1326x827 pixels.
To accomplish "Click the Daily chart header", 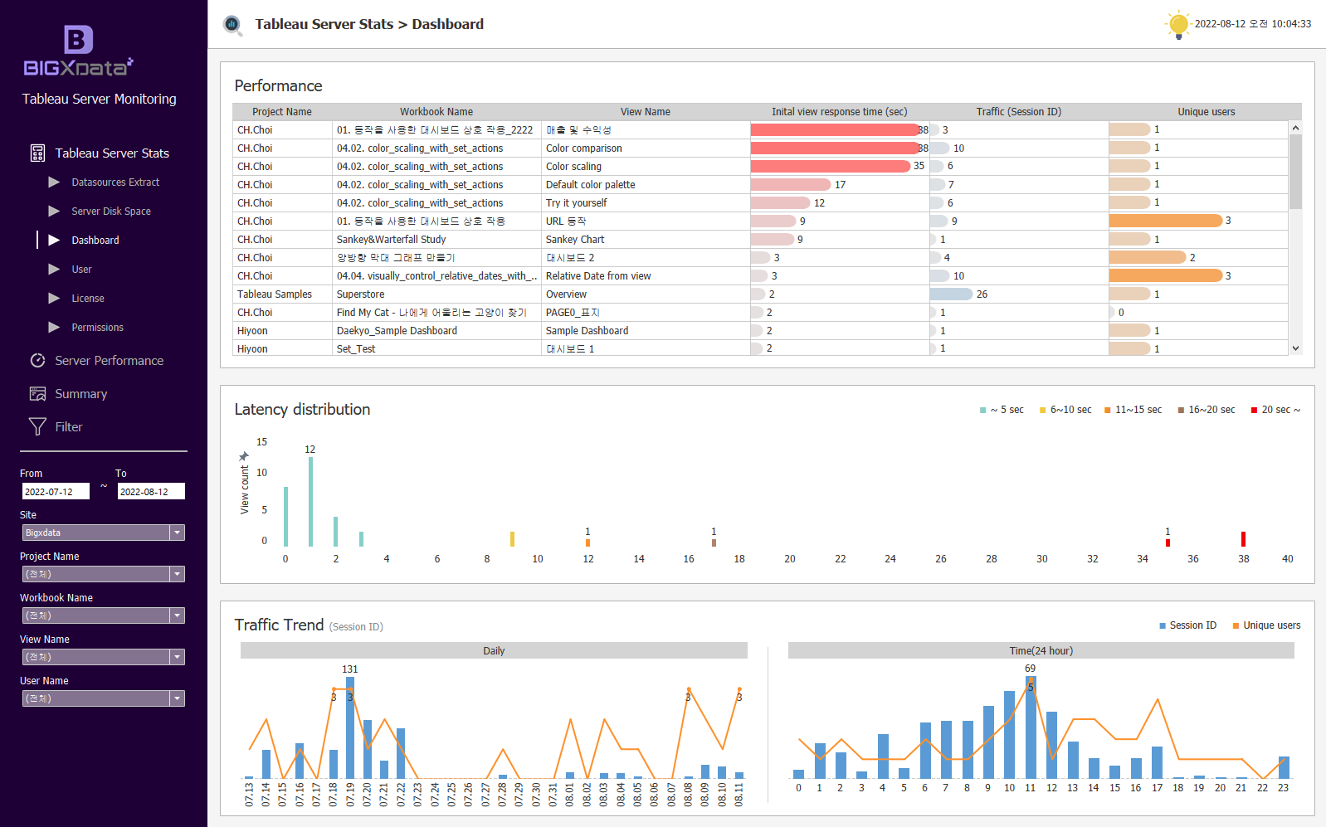I will pyautogui.click(x=494, y=650).
